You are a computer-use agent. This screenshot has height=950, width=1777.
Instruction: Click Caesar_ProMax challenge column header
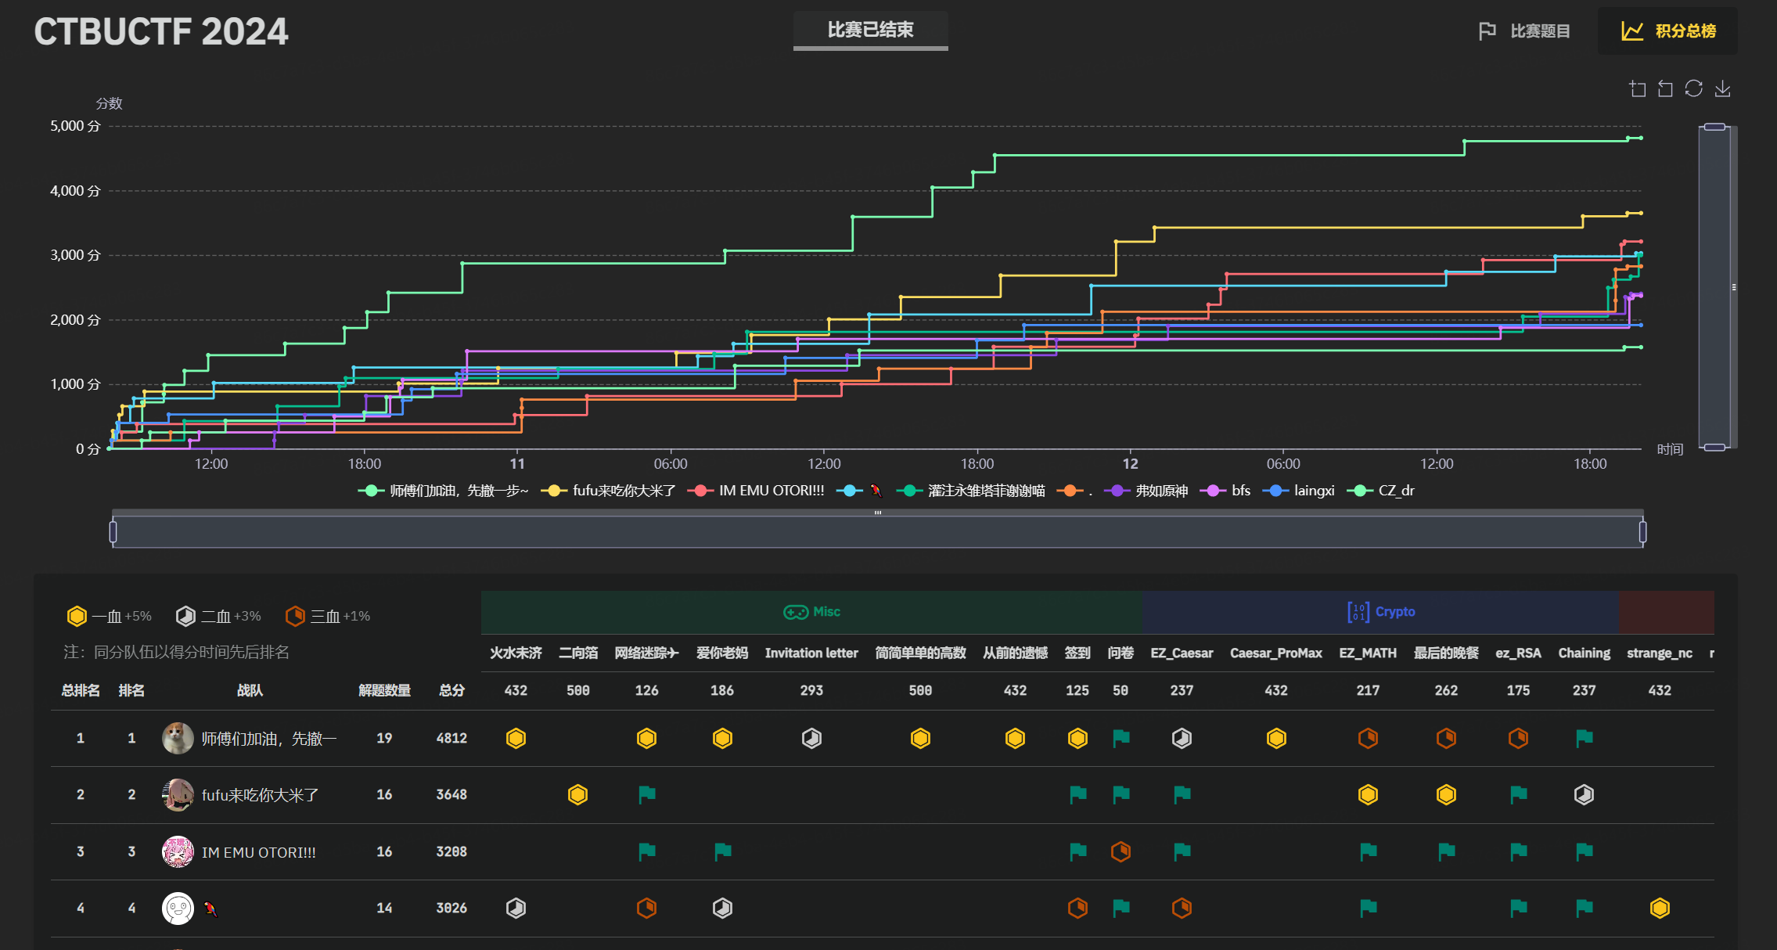1276,653
